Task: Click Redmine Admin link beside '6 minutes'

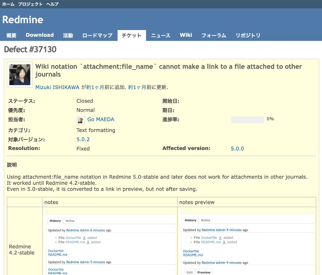Action: click(x=78, y=230)
